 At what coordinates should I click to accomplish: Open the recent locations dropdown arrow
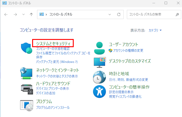(23, 15)
